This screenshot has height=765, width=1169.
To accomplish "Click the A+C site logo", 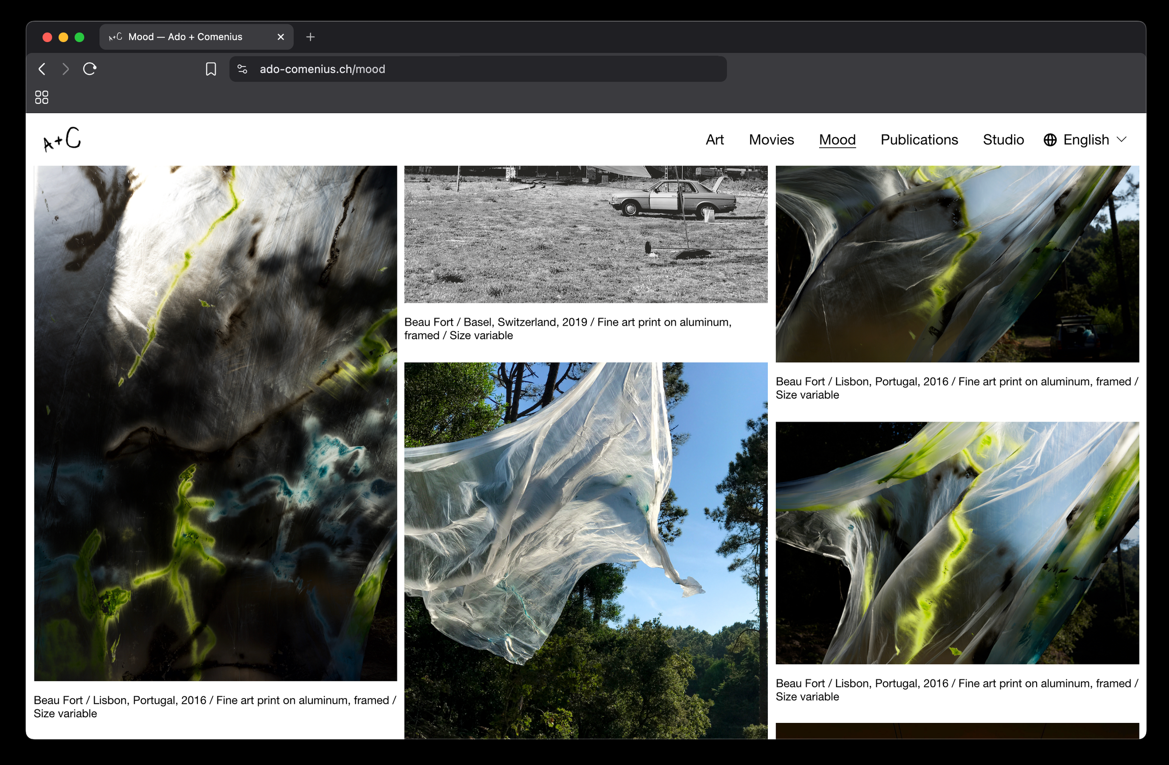I will pyautogui.click(x=62, y=139).
